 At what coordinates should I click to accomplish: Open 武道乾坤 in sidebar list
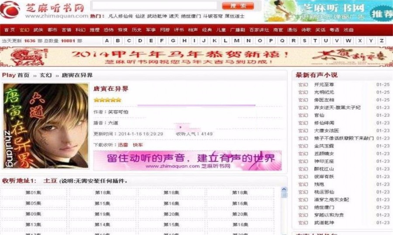(324, 223)
